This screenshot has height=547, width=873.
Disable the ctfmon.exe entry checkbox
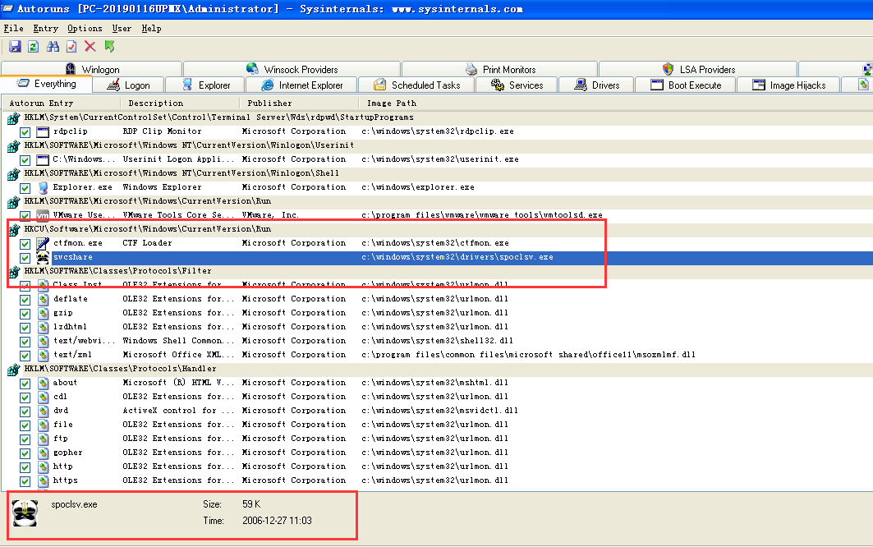pos(25,243)
